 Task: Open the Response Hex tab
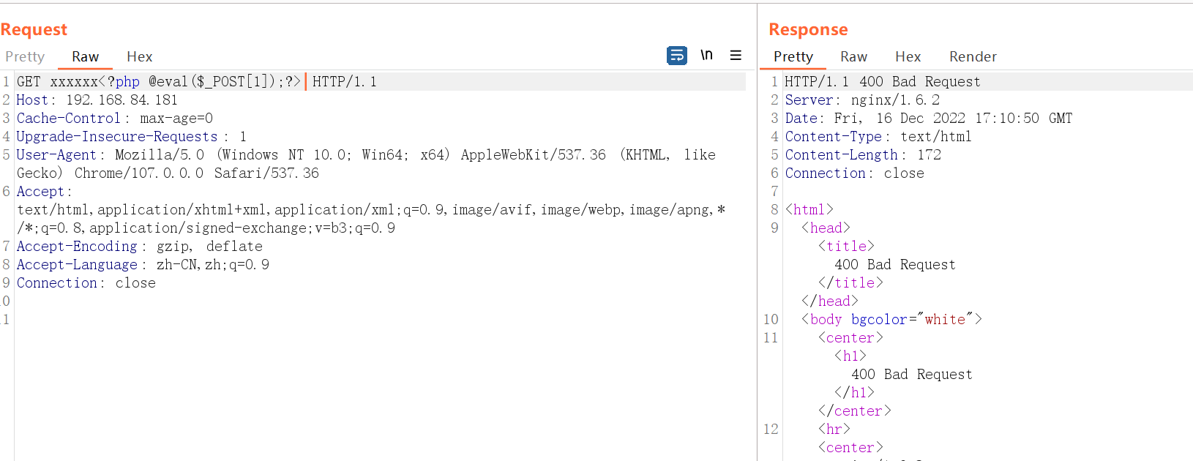click(908, 56)
